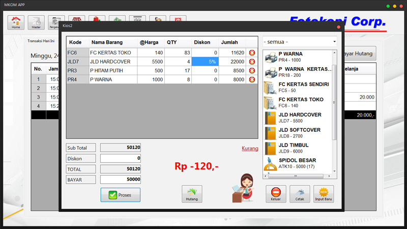Select QTY cell 17 for PR3
407x229 pixels.
(178, 71)
